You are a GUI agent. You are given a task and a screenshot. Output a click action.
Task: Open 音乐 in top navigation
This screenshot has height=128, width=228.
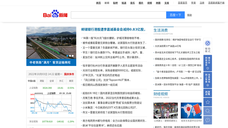[x=133, y=3]
